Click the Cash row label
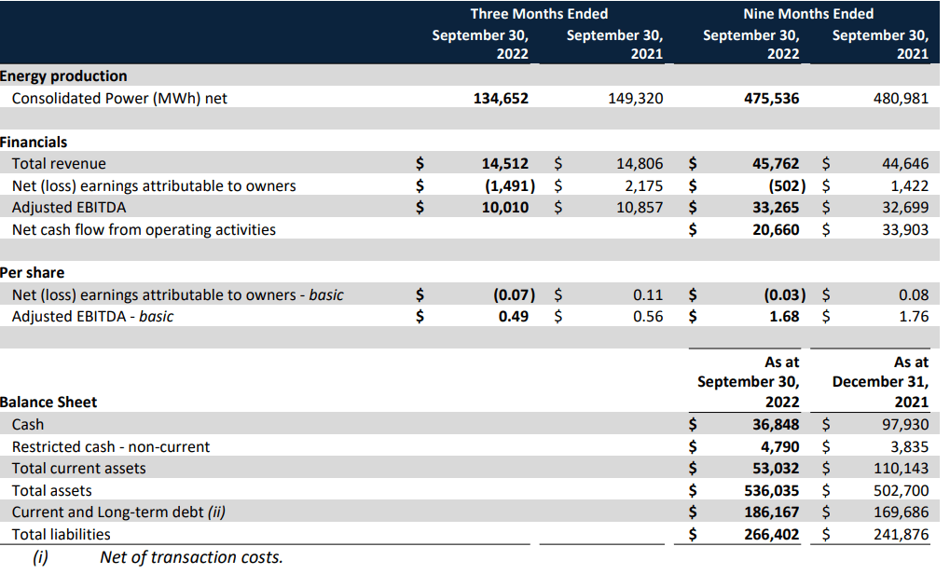This screenshot has height=574, width=950. [26, 424]
